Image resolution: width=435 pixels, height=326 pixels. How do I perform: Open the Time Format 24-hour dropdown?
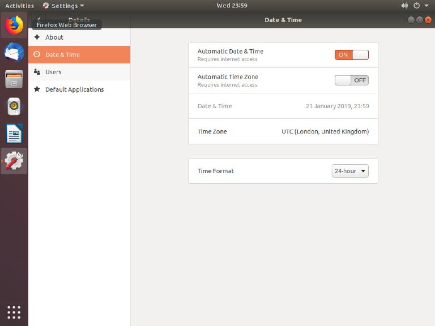350,171
